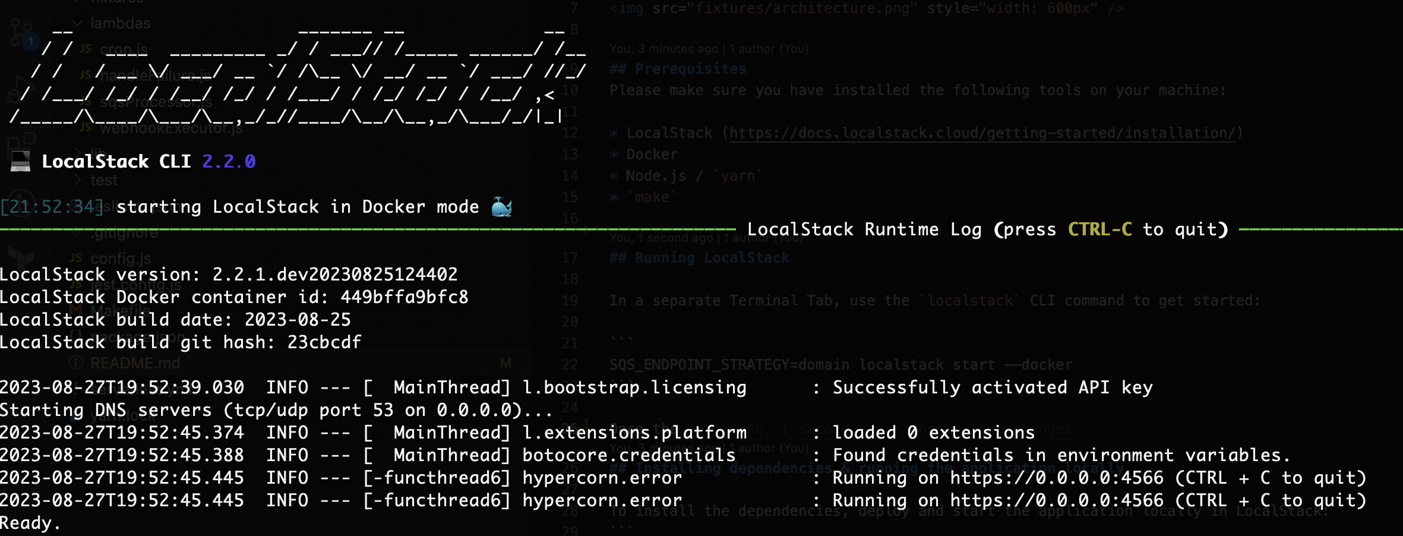The height and width of the screenshot is (536, 1403).
Task: Open cron.js in the VS Code explorer
Action: coord(124,49)
